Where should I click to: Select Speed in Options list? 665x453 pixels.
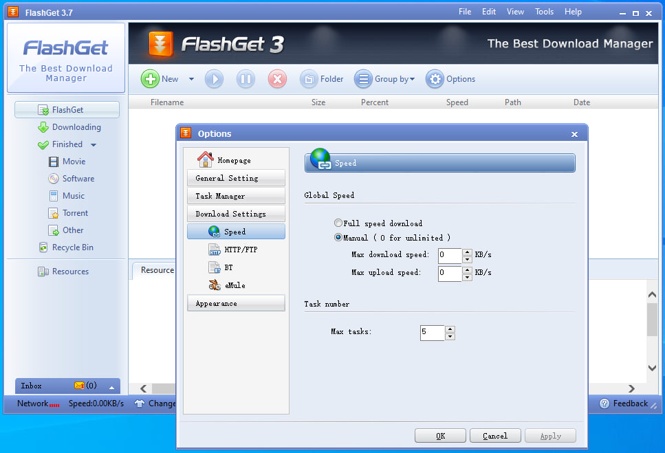tap(236, 232)
